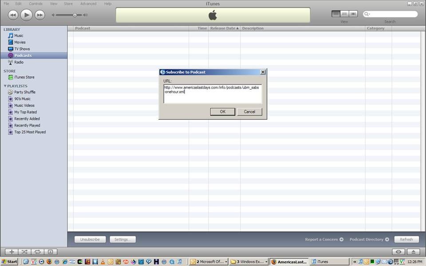Click the Next track fast-forward button
This screenshot has height=266, width=426.
39,15
